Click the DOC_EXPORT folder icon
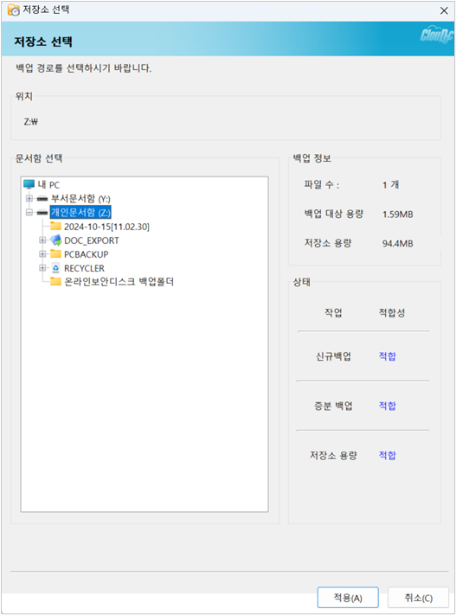The image size is (456, 615). [x=55, y=240]
